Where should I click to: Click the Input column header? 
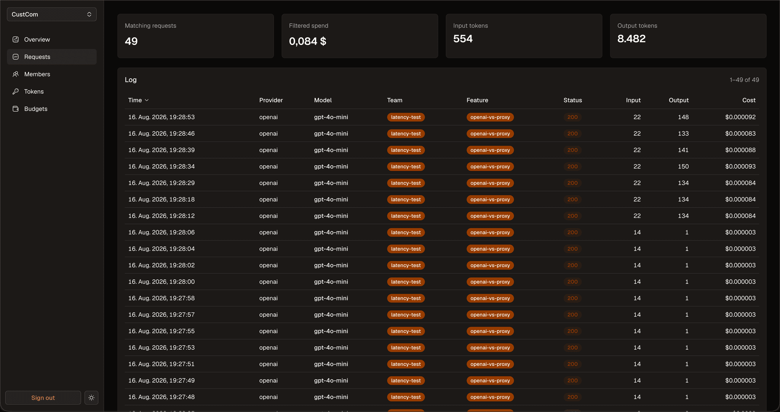click(633, 100)
